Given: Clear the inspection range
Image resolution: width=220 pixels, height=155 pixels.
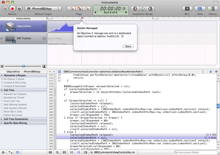Looking at the screenshot, I should 142,9.
